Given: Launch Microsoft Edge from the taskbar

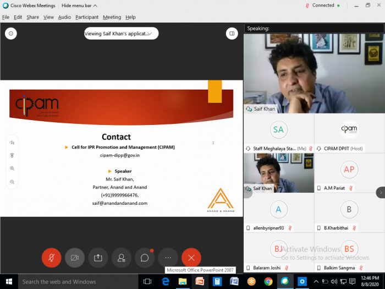Looking at the screenshot, I should coord(166,282).
